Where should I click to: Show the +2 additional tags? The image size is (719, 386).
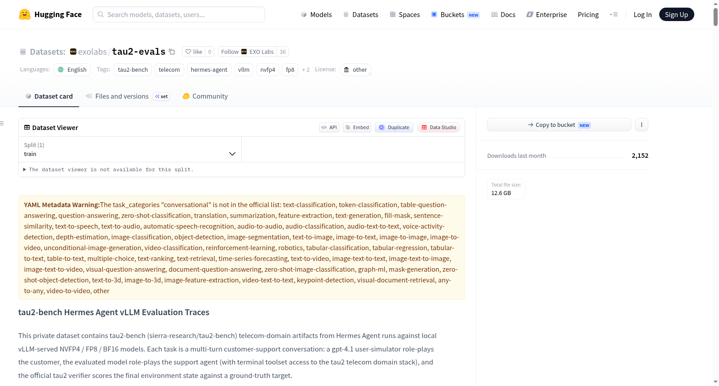[306, 69]
